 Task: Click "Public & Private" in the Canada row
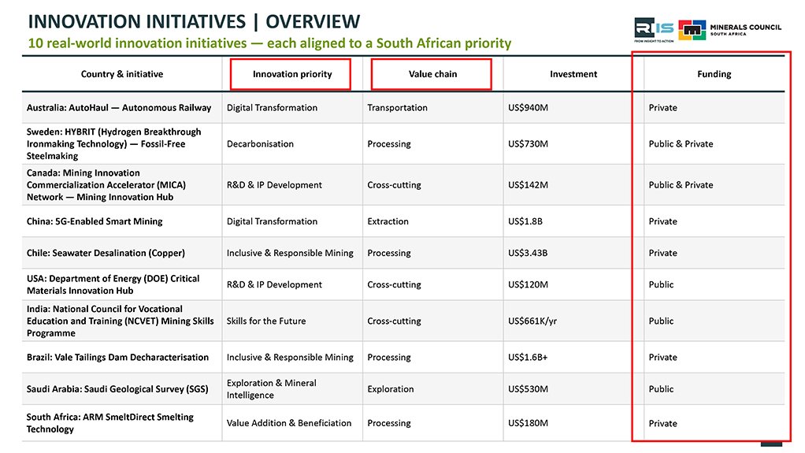(681, 185)
